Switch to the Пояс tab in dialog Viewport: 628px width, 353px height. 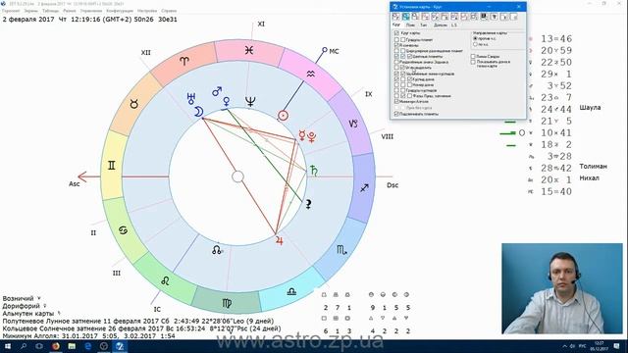[410, 25]
